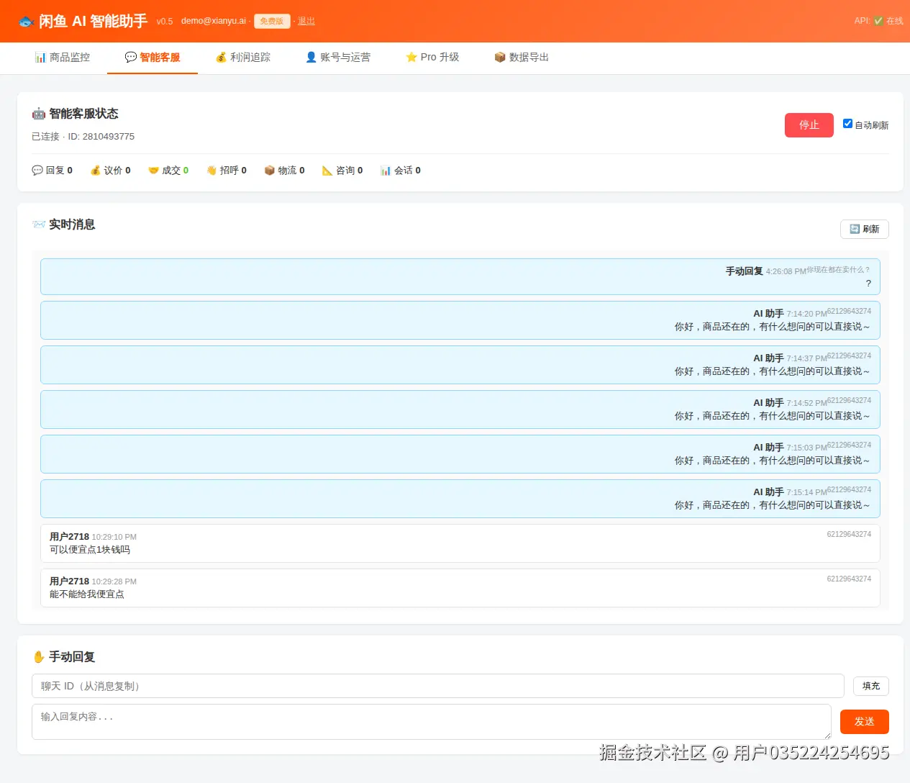This screenshot has width=910, height=783.
Task: Click the speech bubble icon beside 回复 0
Action: (37, 171)
